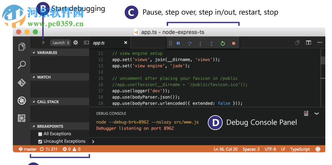The width and height of the screenshot is (332, 165).
Task: Click the DEBUG CONSOLE panel title
Action: coord(111,114)
